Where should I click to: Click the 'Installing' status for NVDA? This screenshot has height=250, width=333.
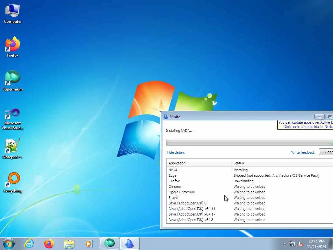(x=240, y=170)
